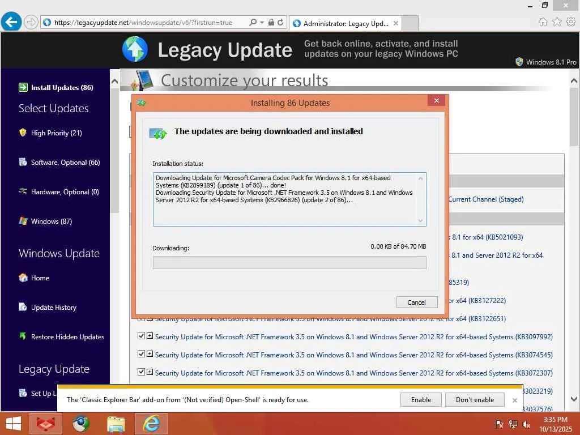Click the download progress bar in dialog
Screen dimensions: 580x435
coord(289,263)
